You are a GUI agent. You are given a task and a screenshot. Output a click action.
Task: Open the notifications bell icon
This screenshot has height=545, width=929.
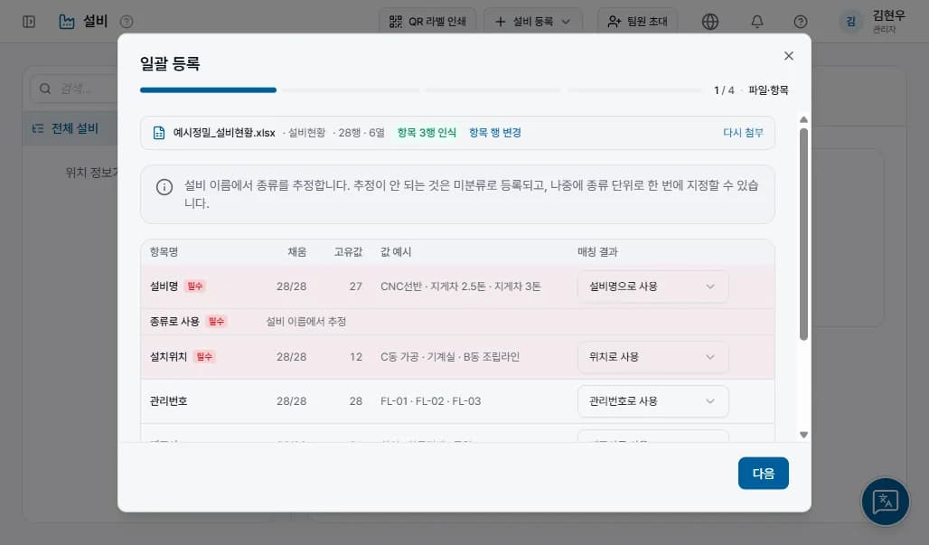point(757,22)
